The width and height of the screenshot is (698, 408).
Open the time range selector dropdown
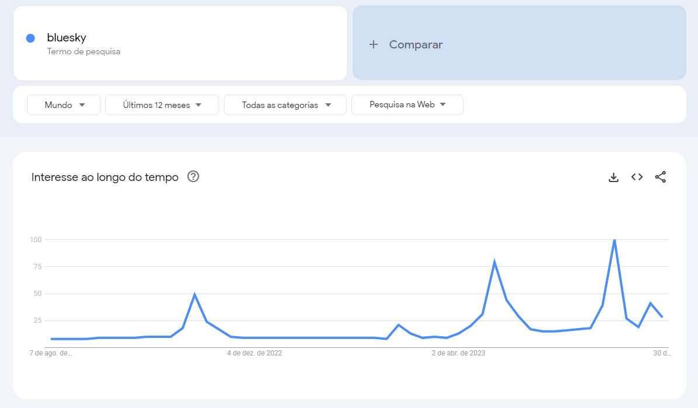[x=162, y=104]
